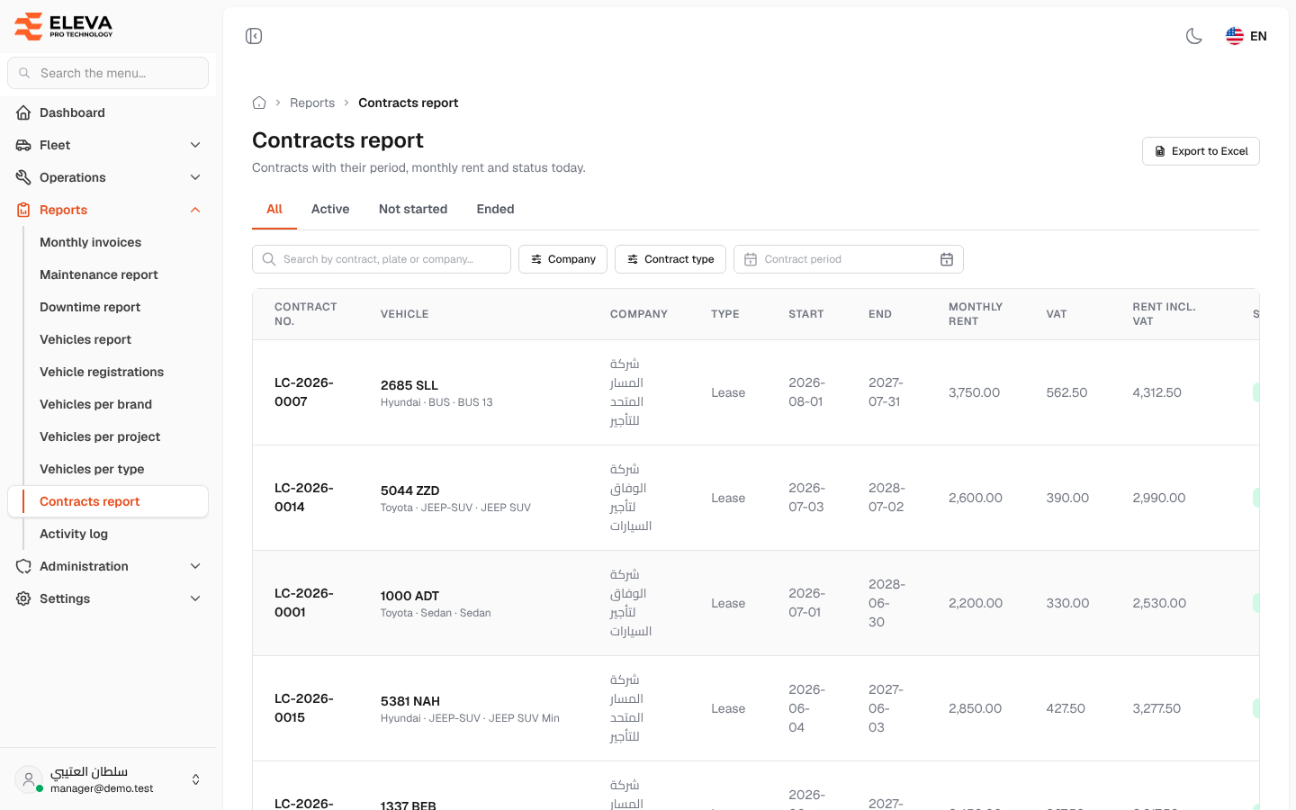The width and height of the screenshot is (1296, 810).
Task: Open Dashboard from the sidebar
Action: 108,112
